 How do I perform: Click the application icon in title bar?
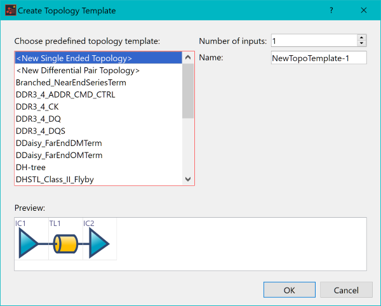[x=10, y=10]
